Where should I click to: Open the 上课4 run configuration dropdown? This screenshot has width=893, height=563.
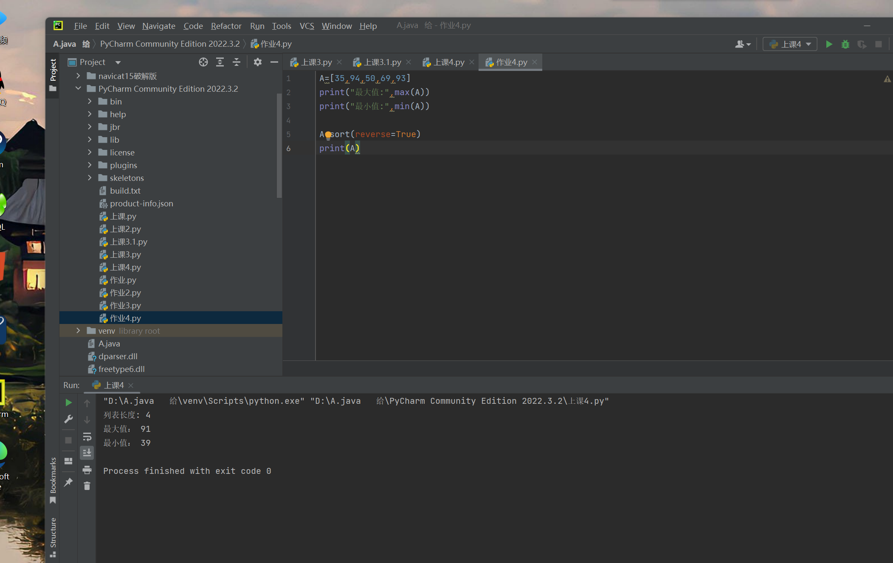(790, 44)
